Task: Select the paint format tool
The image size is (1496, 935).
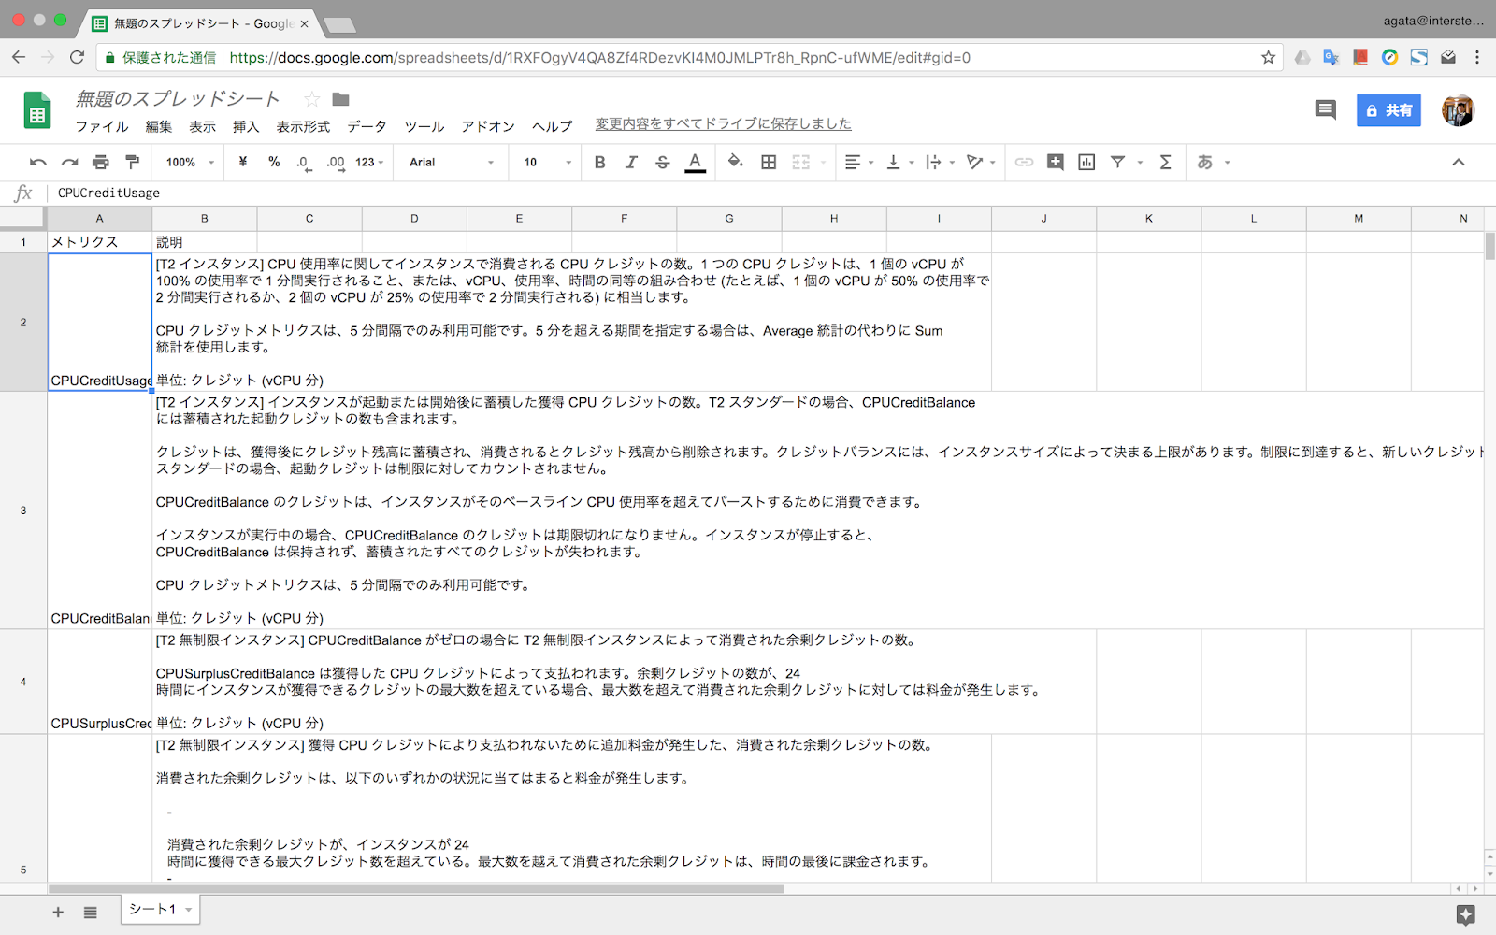Action: tap(132, 163)
